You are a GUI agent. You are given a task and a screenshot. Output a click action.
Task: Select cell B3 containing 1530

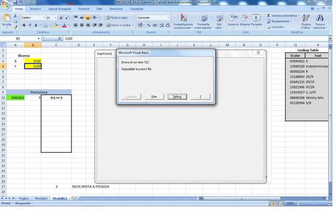33,61
